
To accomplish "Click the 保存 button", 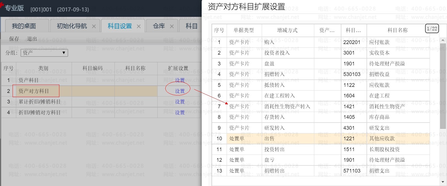I will pyautogui.click(x=14, y=39).
